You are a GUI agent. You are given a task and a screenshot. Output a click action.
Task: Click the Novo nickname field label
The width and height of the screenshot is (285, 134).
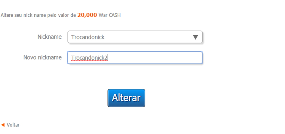point(43,58)
